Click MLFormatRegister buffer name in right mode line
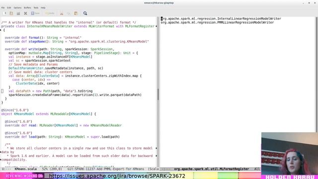The image size is (318, 179). pyautogui.click(x=211, y=169)
